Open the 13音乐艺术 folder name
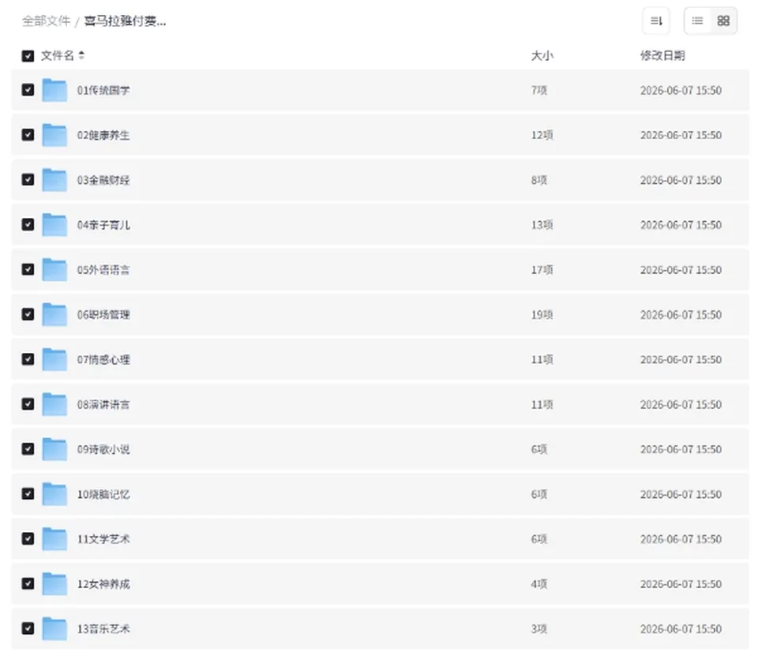 (103, 629)
